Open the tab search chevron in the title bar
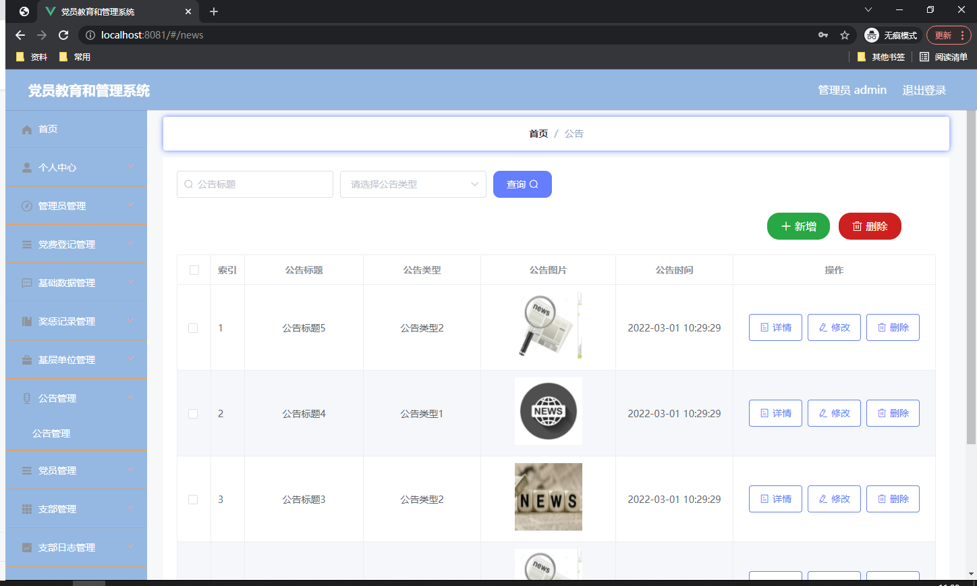Screen dimensions: 977x586 click(x=868, y=9)
